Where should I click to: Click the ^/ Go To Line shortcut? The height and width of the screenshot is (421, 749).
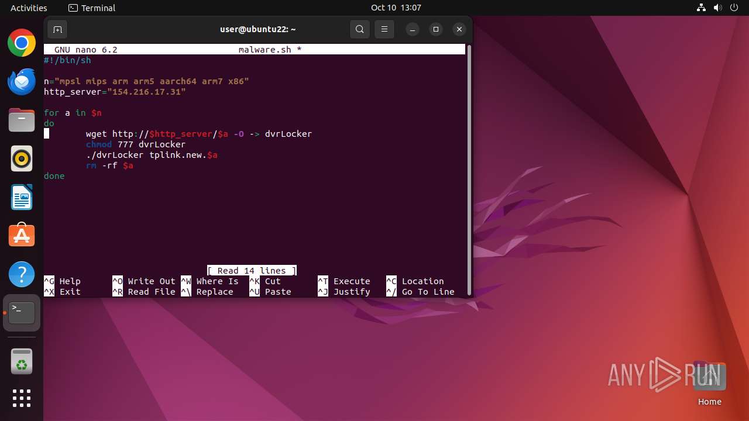point(420,292)
